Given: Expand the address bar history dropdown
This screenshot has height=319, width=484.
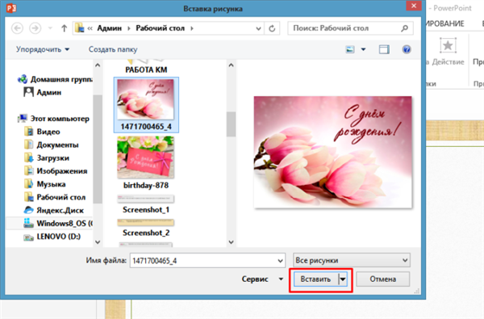Looking at the screenshot, I should click(x=258, y=28).
